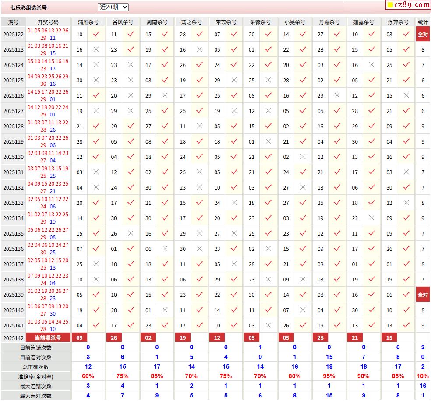The image size is (431, 401).
Task: Select the 鸿雁杀号 column header
Action: pos(88,22)
